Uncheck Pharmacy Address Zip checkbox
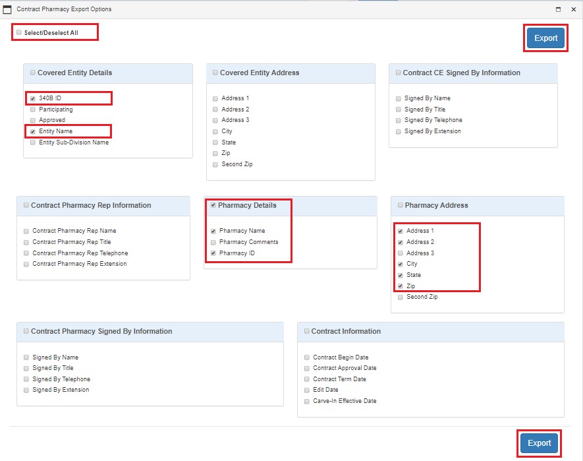Viewport: 583px width, 461px height. (x=401, y=286)
